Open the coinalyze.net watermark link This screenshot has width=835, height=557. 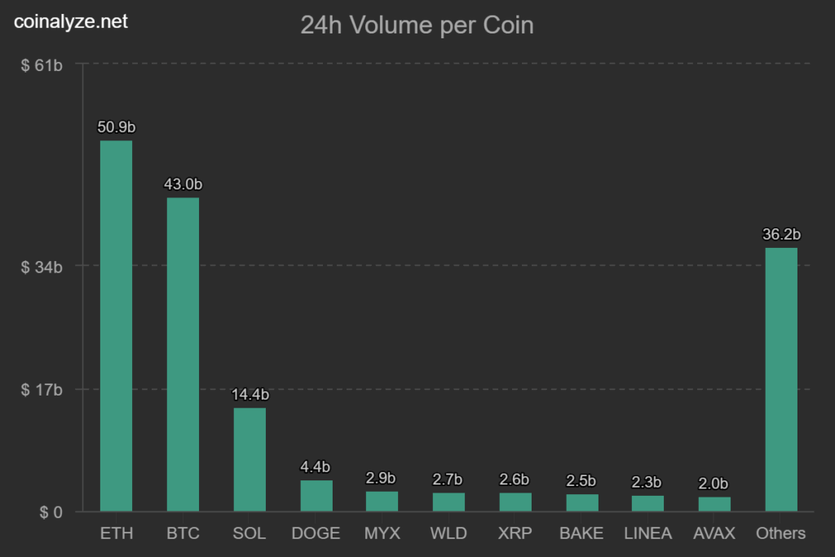(x=71, y=21)
